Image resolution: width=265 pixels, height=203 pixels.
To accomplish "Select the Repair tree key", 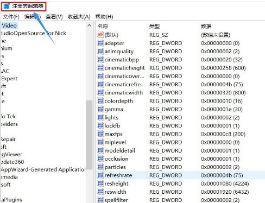I will [x=8, y=139].
